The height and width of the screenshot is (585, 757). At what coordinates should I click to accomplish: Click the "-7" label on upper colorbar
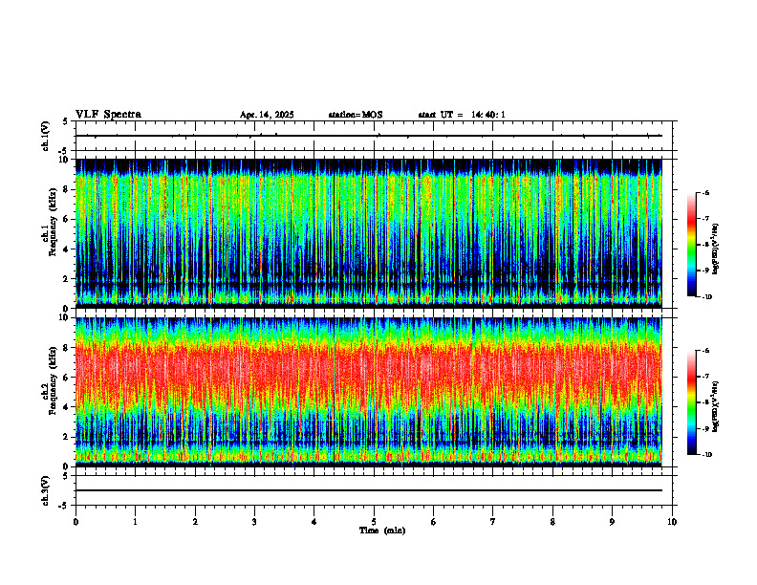point(705,219)
